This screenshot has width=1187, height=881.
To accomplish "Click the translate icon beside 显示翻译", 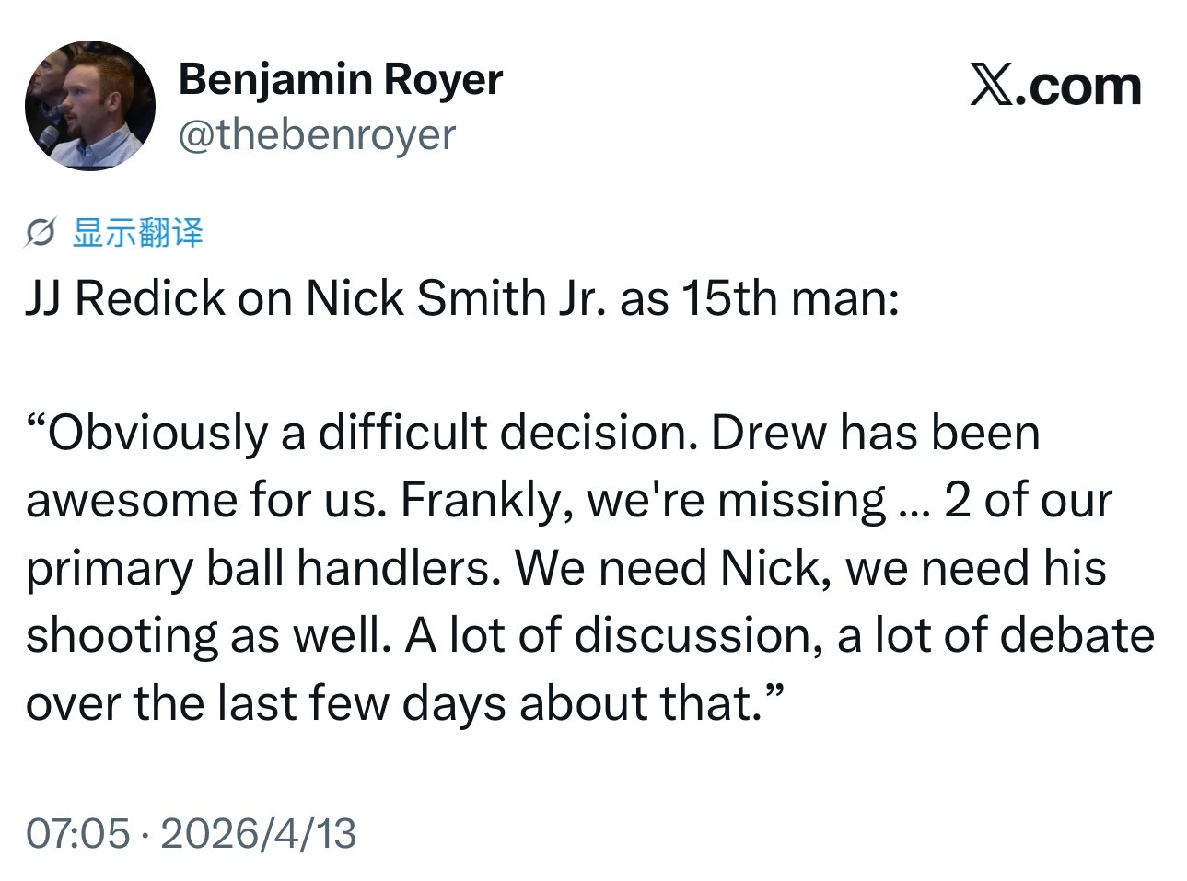I will (41, 234).
